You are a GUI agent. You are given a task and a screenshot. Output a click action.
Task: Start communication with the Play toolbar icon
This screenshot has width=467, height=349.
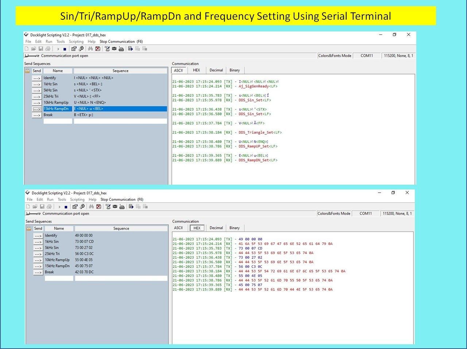(x=58, y=49)
